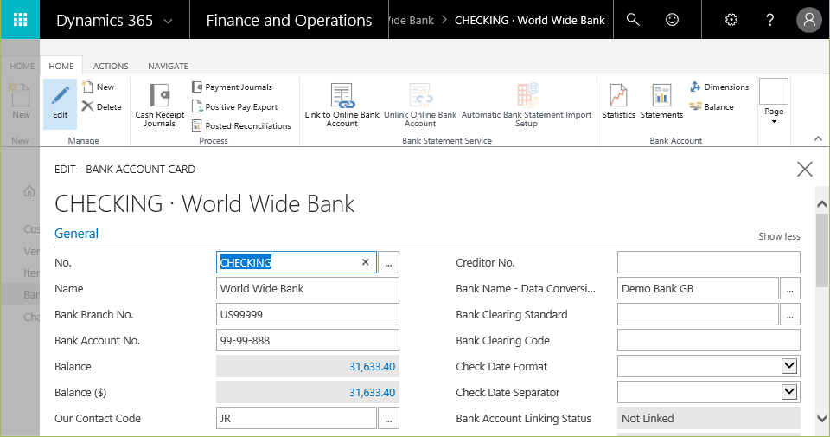This screenshot has height=437, width=830.
Task: Expand Dynamics 365 dropdown chevron
Action: click(x=168, y=21)
